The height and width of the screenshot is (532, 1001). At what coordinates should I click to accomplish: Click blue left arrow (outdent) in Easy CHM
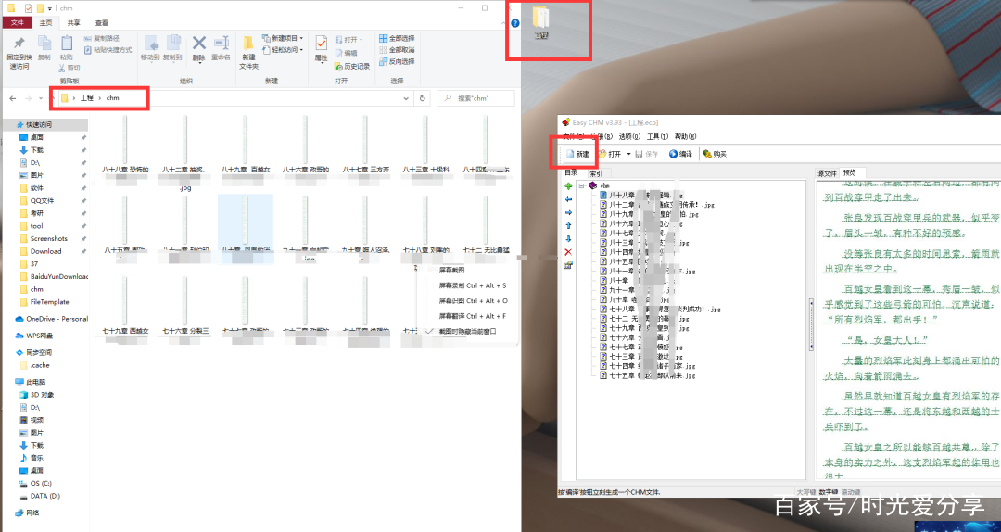point(568,200)
